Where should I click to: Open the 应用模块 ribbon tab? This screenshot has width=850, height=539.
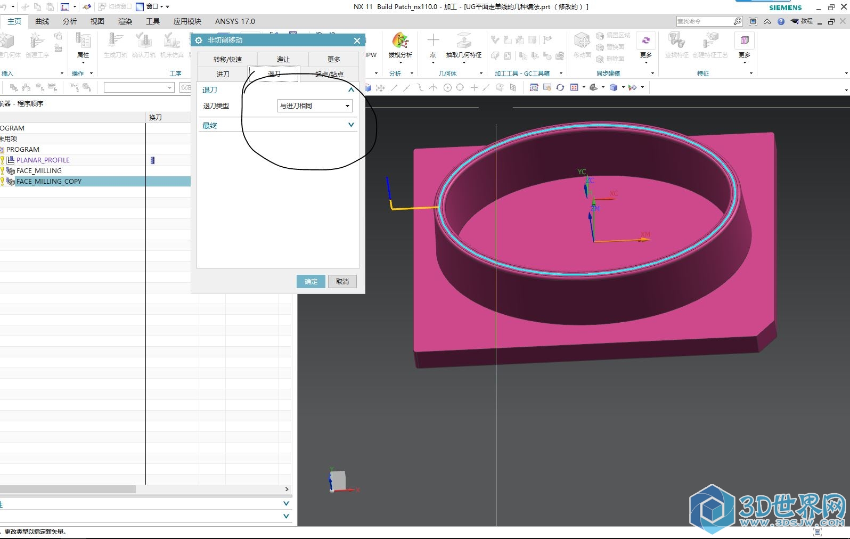187,21
